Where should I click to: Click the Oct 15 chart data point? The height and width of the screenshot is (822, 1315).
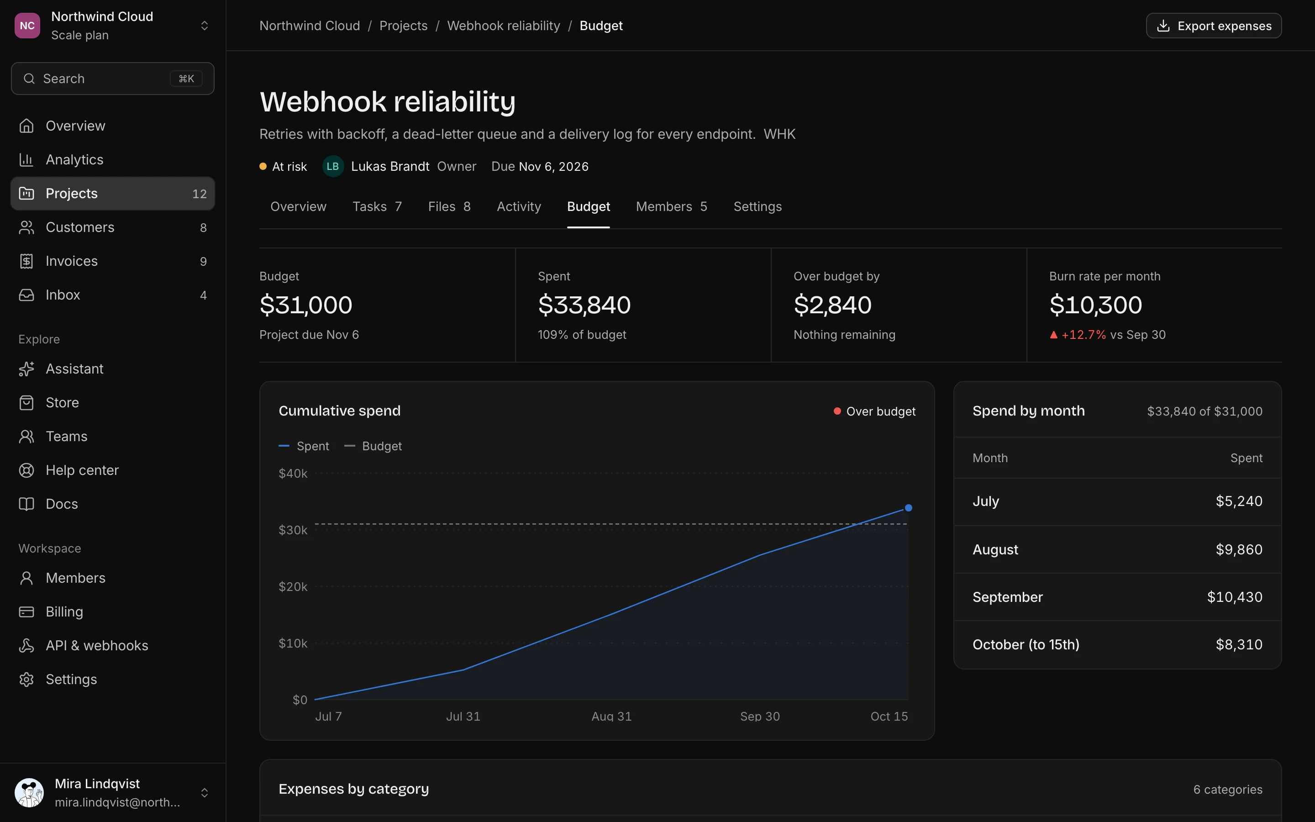pos(908,508)
